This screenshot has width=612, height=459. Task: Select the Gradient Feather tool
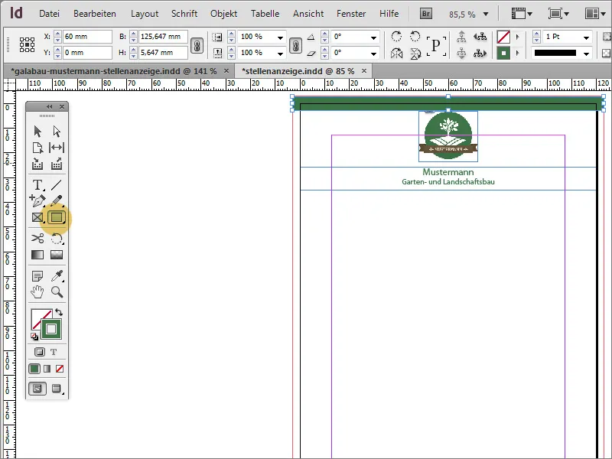coord(57,255)
